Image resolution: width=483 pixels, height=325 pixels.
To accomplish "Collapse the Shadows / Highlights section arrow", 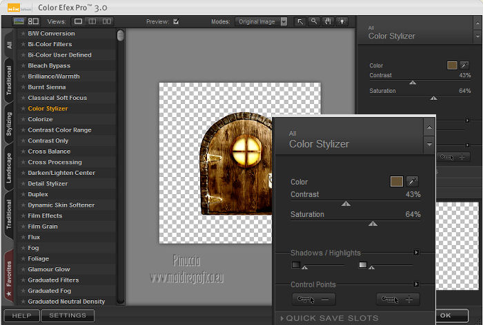I will click(416, 253).
